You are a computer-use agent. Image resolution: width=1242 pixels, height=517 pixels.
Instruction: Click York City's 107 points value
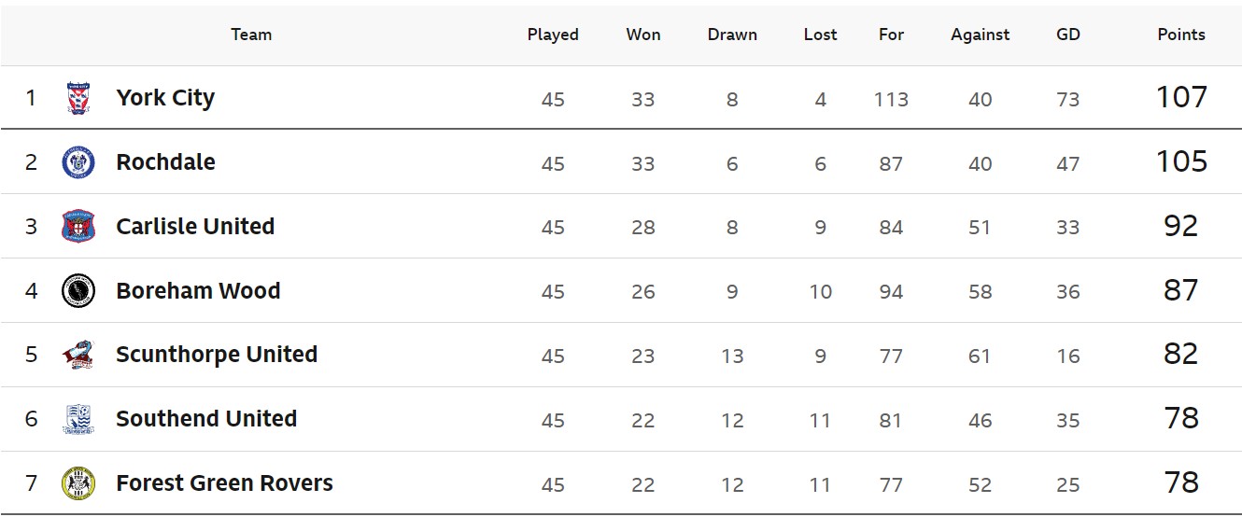point(1180,97)
